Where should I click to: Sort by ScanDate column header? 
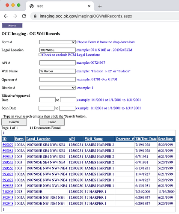click(x=166, y=139)
